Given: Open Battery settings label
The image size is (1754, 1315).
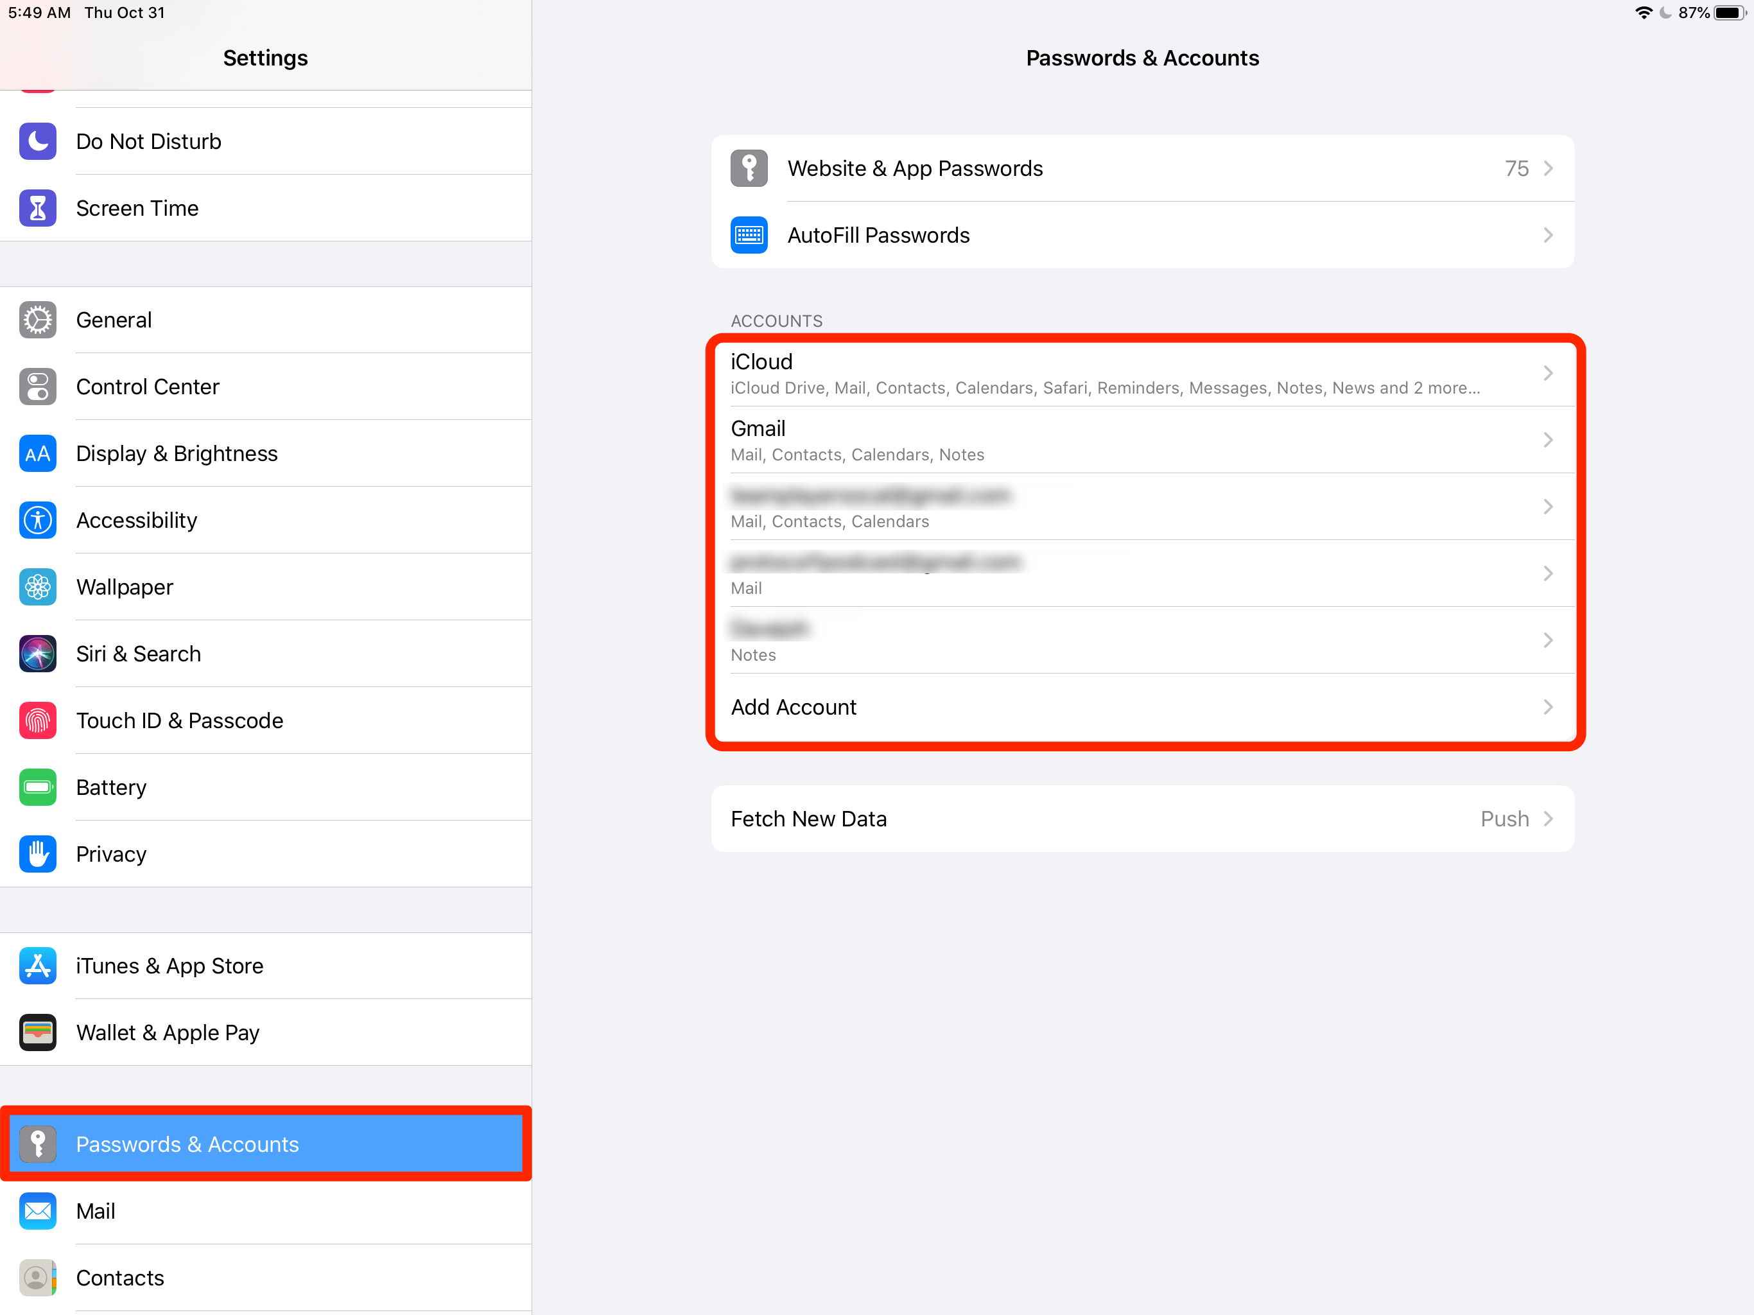Looking at the screenshot, I should (x=111, y=788).
